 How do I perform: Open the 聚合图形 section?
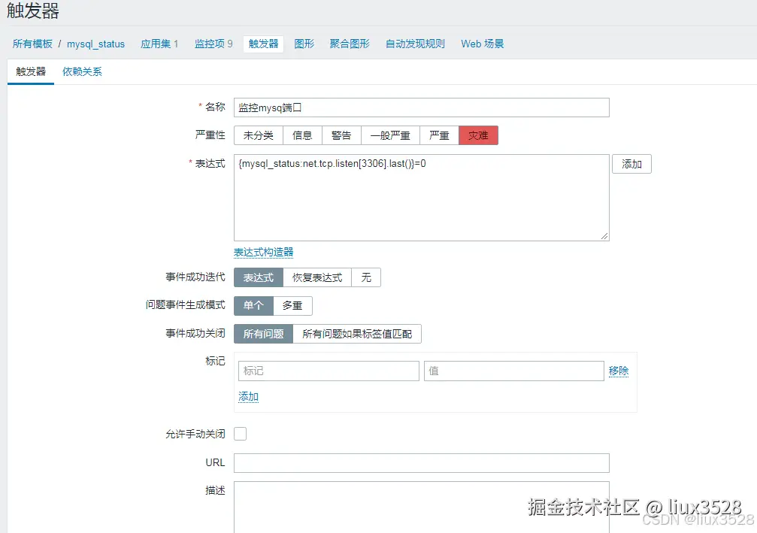pyautogui.click(x=348, y=44)
